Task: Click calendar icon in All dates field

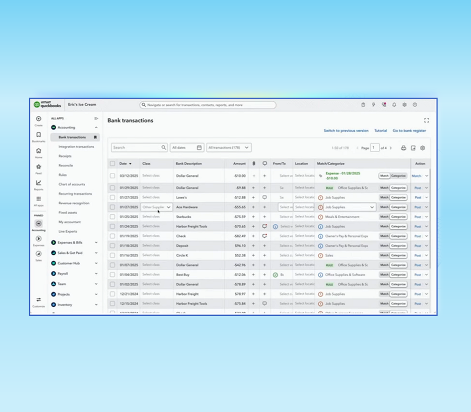Action: [199, 148]
